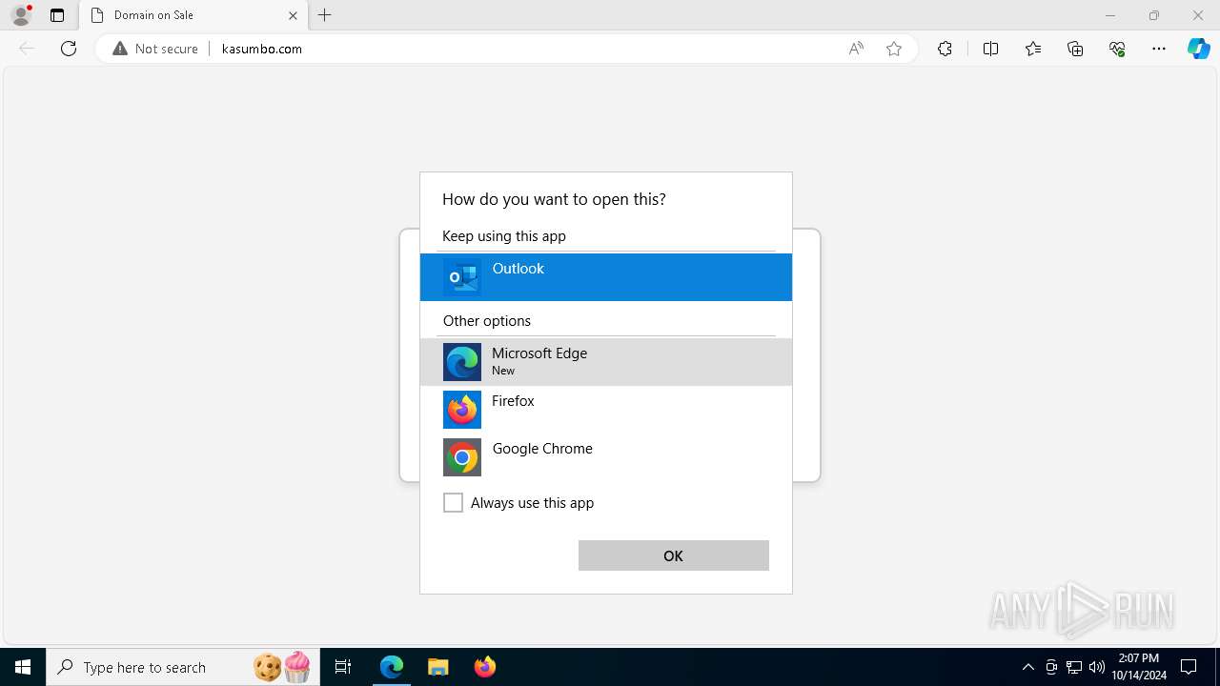Open the Favorites list
Viewport: 1220px width, 686px height.
(x=1033, y=49)
